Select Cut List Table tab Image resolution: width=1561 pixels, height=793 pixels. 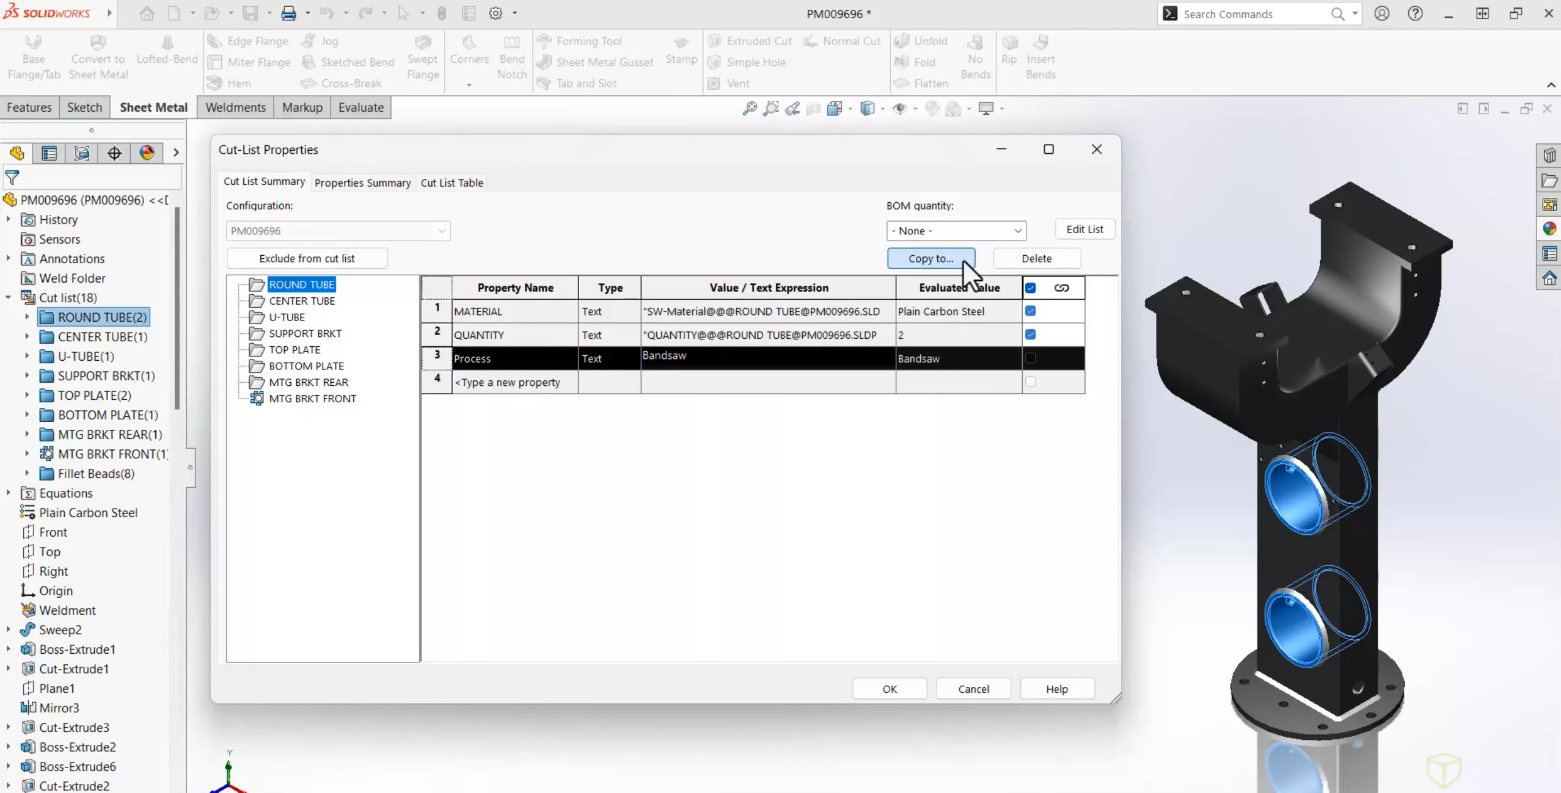tap(451, 182)
